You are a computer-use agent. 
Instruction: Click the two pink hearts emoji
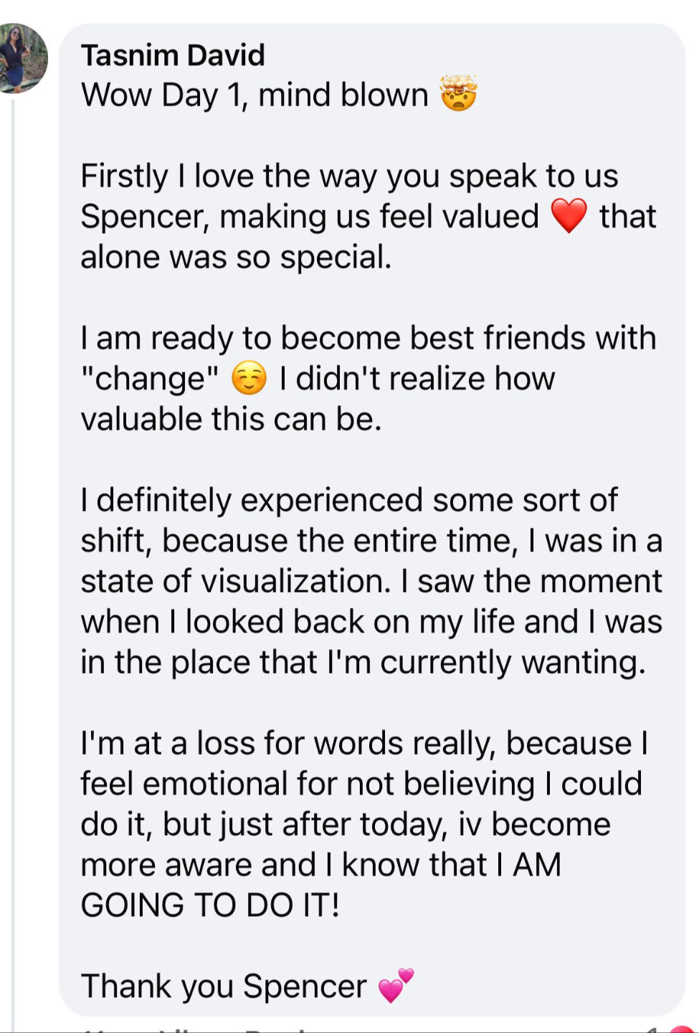396,985
